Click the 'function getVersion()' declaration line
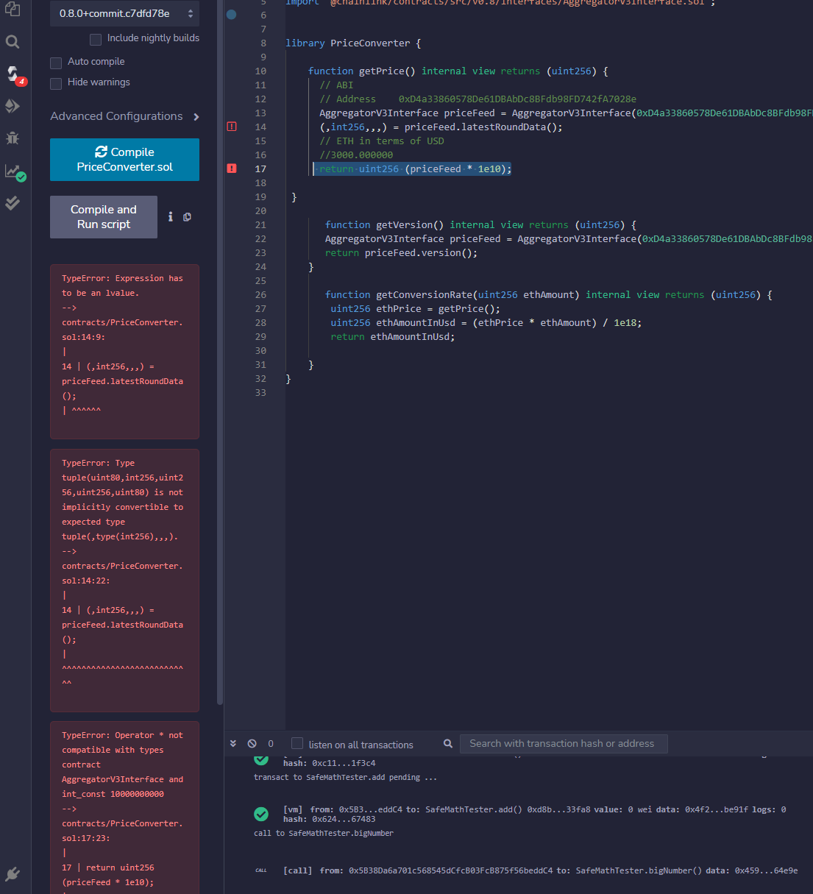Screen dimensions: 813x894 pyautogui.click(x=480, y=224)
